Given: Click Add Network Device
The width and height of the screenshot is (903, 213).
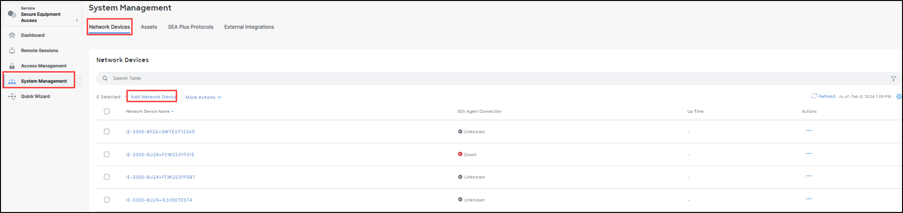Looking at the screenshot, I should (x=153, y=97).
